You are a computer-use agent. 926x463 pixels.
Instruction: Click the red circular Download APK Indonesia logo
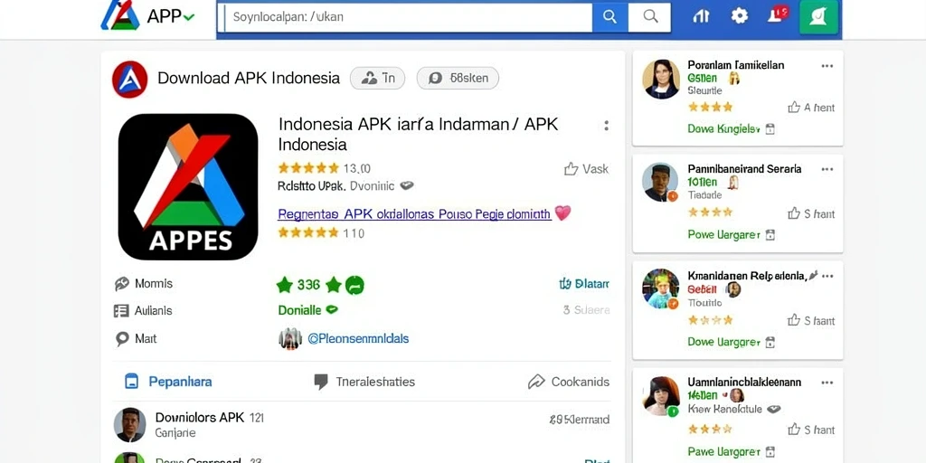(x=129, y=80)
